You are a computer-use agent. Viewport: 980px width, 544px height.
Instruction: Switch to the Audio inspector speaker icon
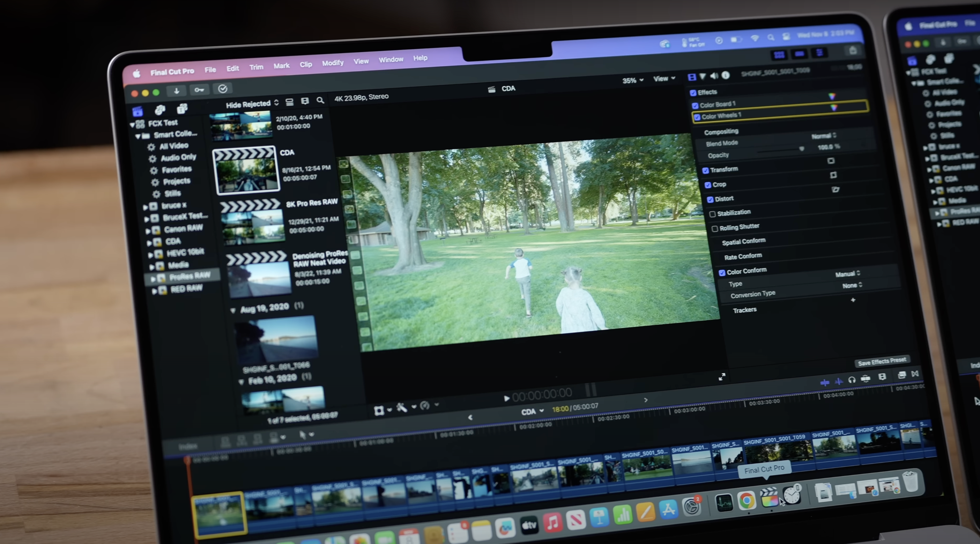point(714,76)
